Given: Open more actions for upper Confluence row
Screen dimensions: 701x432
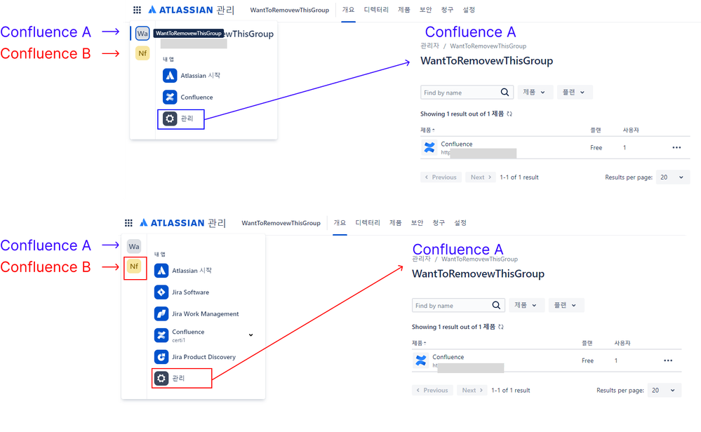Looking at the screenshot, I should click(x=677, y=147).
